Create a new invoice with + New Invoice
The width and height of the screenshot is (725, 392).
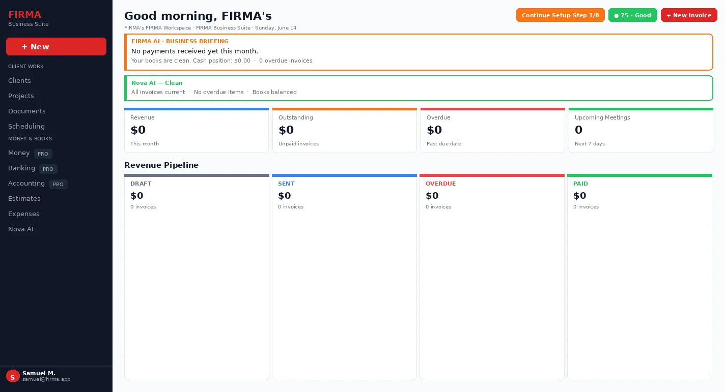click(689, 15)
